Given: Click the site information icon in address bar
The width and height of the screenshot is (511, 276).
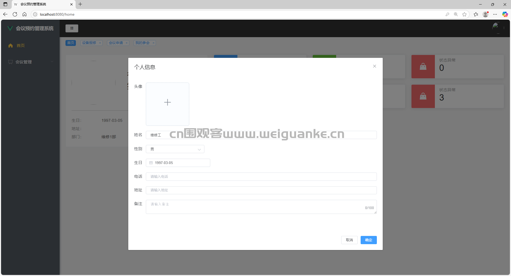Looking at the screenshot, I should 35,14.
